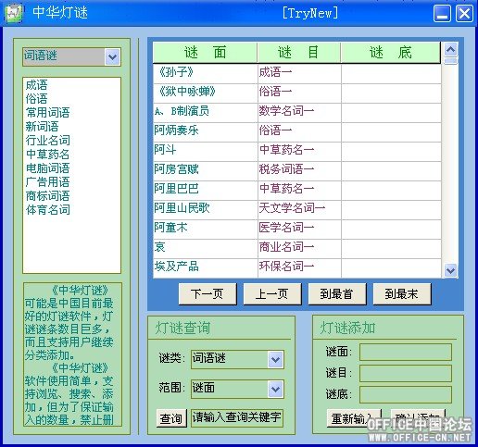Click the 谜底 column header
This screenshot has height=447, width=478.
[391, 53]
